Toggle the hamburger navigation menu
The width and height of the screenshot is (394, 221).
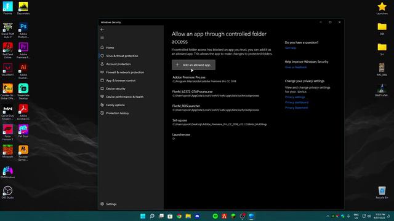(102, 38)
